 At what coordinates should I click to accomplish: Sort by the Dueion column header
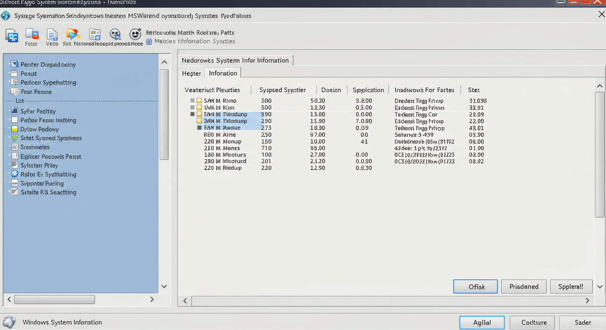331,90
